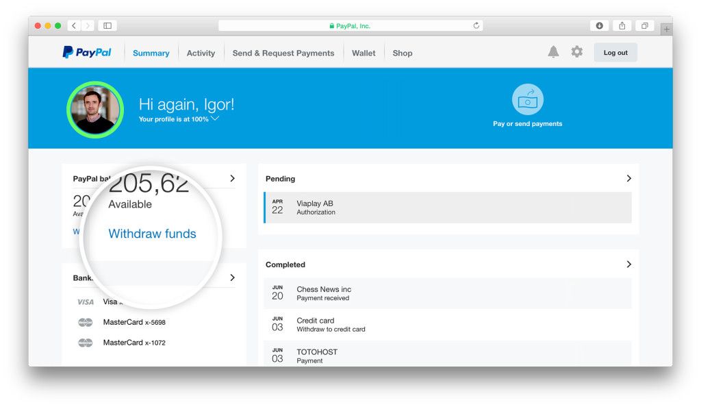Click the Safari sidebar toggle icon
Image resolution: width=701 pixels, height=407 pixels.
pos(107,26)
